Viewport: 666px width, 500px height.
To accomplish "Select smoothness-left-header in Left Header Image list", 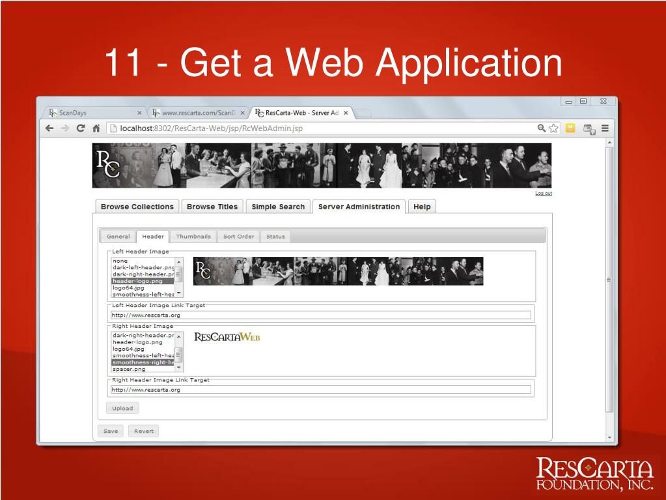I will click(x=143, y=294).
